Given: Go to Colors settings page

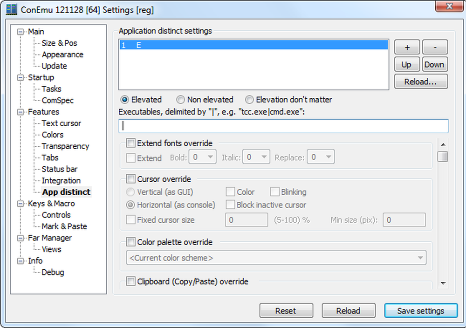Looking at the screenshot, I should [52, 135].
